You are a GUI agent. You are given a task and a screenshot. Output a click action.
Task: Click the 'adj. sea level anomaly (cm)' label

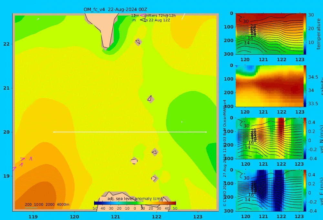pyautogui.click(x=135, y=199)
